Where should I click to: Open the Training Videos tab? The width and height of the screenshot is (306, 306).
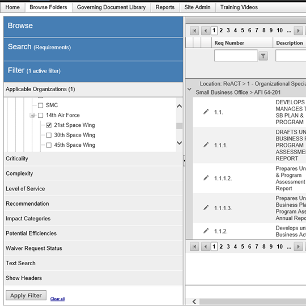pos(239,7)
